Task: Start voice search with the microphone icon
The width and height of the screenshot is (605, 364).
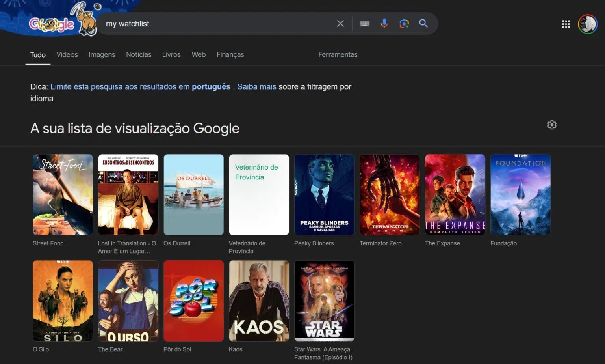Action: (x=384, y=24)
